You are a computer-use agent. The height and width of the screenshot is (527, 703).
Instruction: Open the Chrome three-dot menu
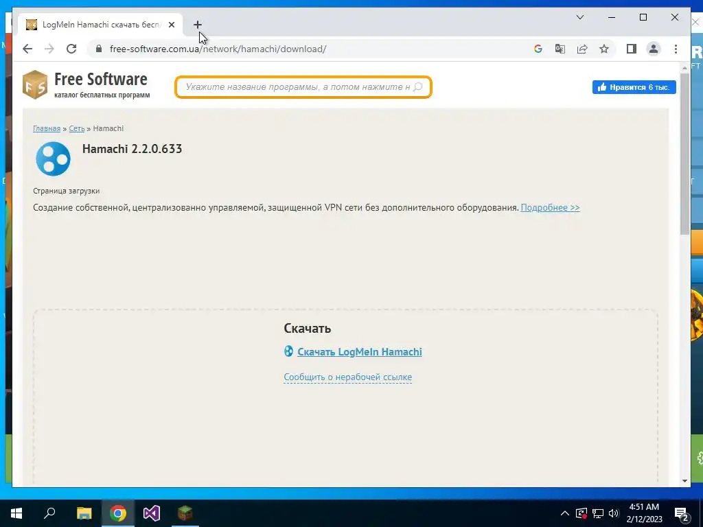click(x=676, y=49)
